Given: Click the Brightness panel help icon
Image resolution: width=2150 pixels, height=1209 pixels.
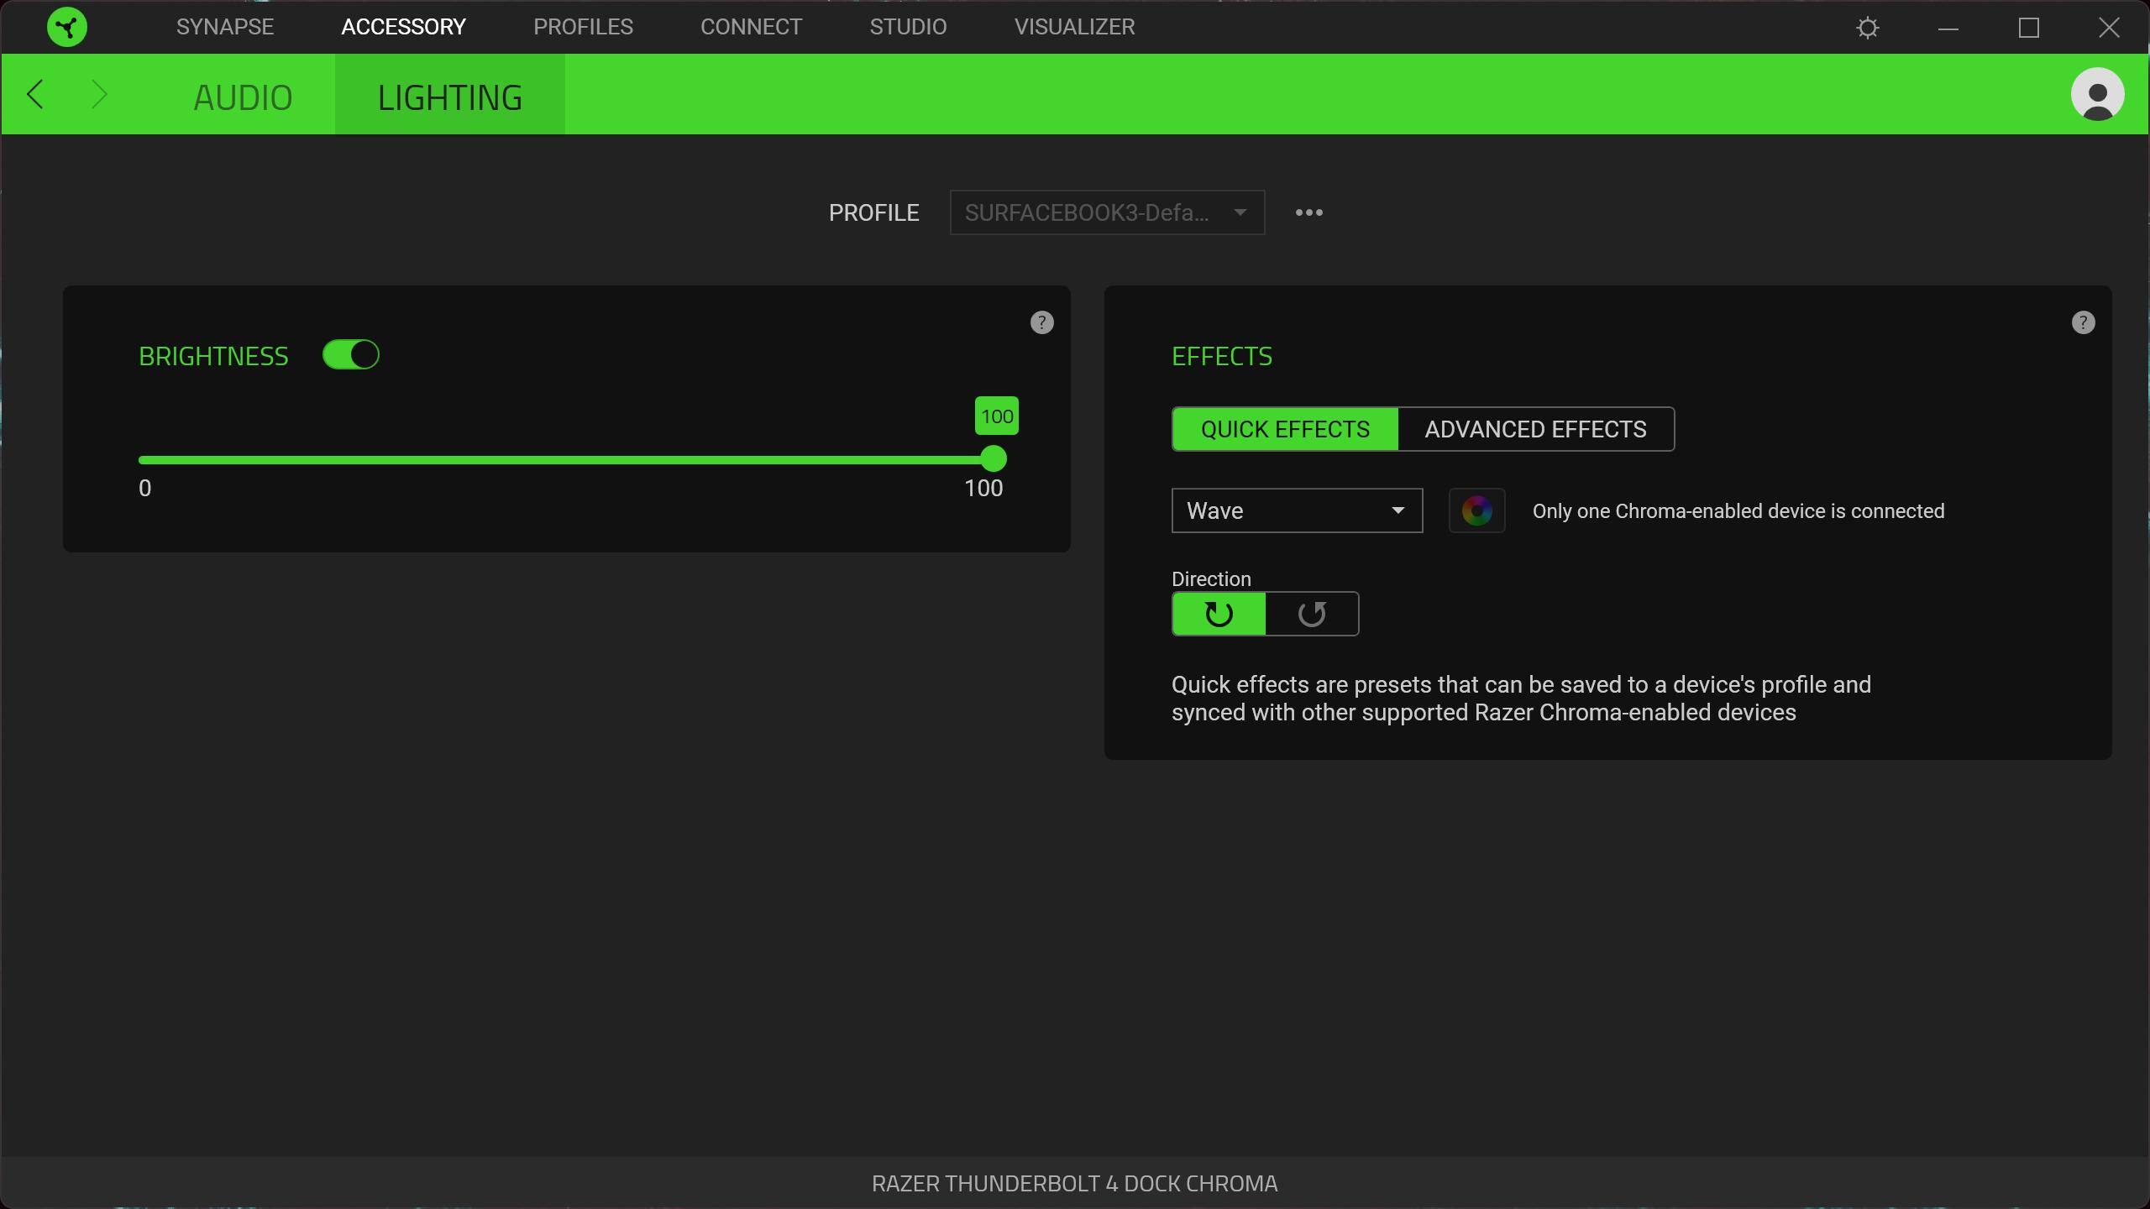Looking at the screenshot, I should [1041, 322].
